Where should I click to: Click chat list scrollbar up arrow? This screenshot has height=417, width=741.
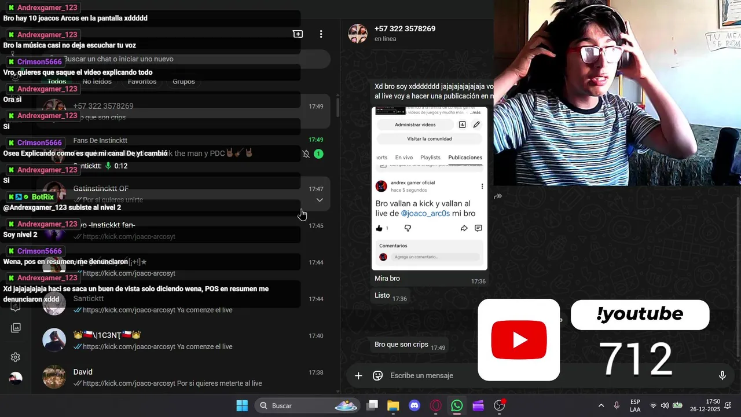coord(338,96)
